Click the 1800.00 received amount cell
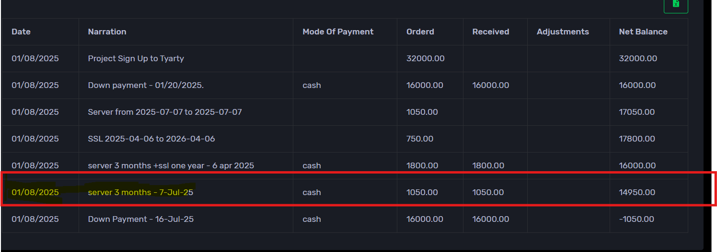 488,165
